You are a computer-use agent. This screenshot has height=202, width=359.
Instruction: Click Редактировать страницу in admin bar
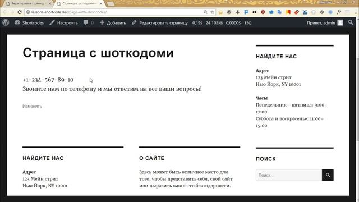(159, 22)
